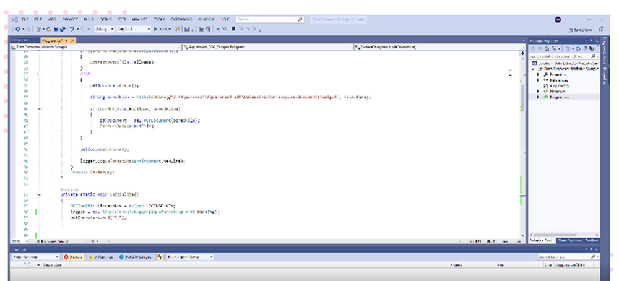Screen dimensions: 619x281
Task: Click Solution Explorer collapse all icon
Action: (x=586, y=48)
